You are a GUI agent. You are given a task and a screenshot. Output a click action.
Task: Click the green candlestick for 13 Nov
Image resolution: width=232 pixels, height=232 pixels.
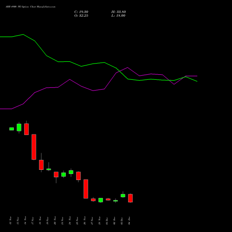click(x=19, y=128)
